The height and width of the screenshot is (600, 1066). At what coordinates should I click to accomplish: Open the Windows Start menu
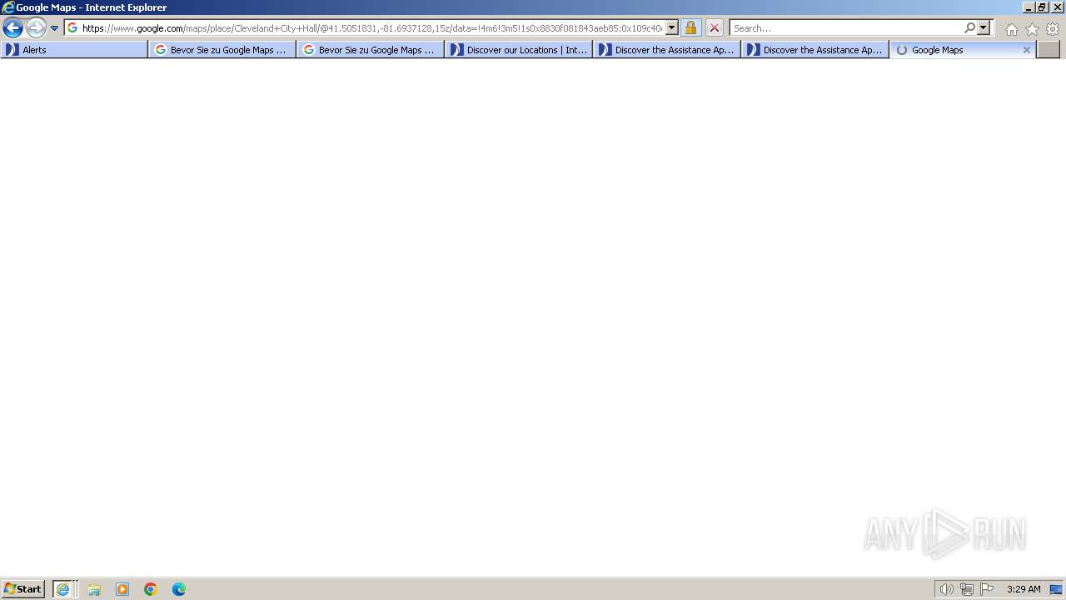pos(22,589)
